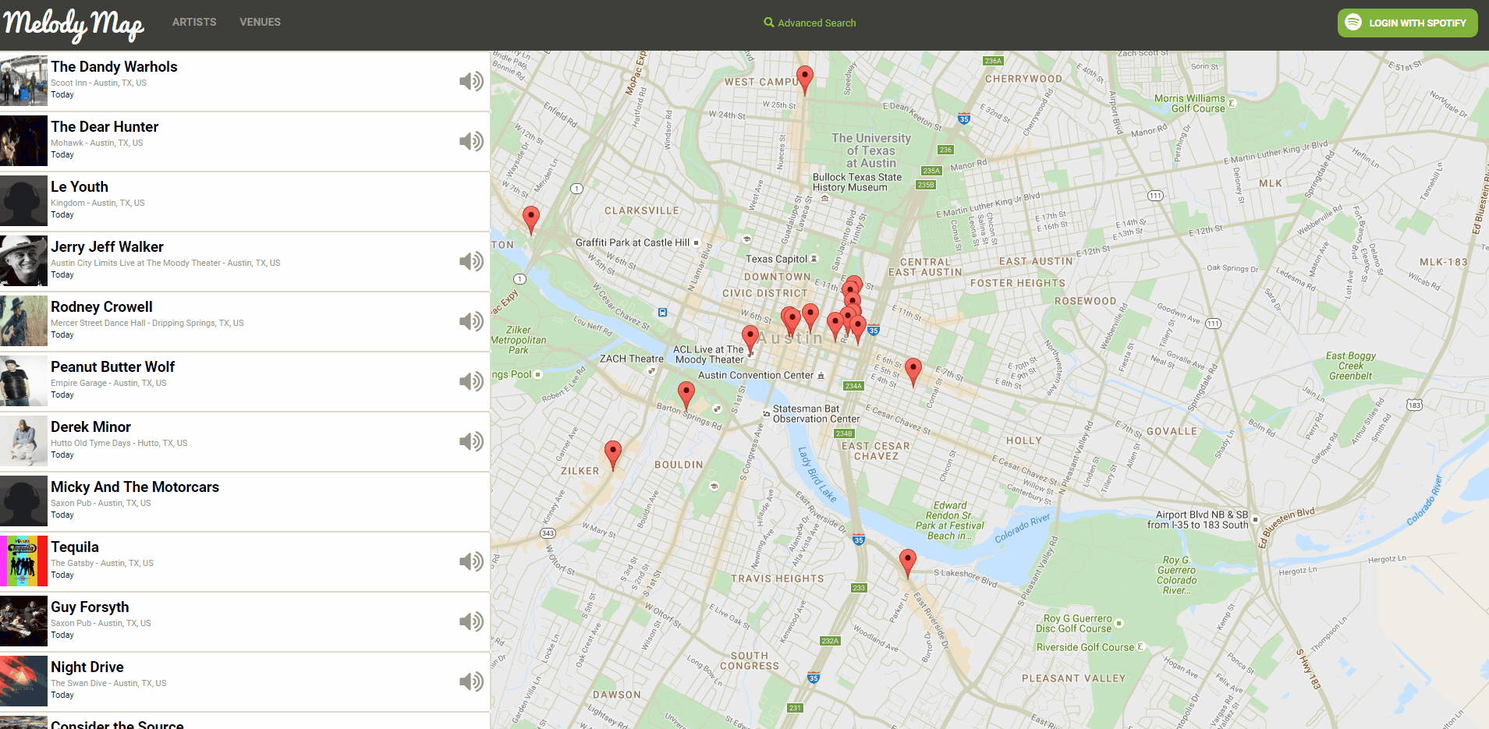Click the Micky And The Motorcars avatar

tap(23, 501)
